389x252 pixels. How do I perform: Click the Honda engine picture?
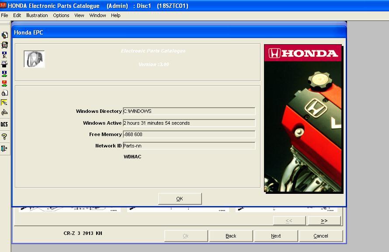pyautogui.click(x=303, y=118)
